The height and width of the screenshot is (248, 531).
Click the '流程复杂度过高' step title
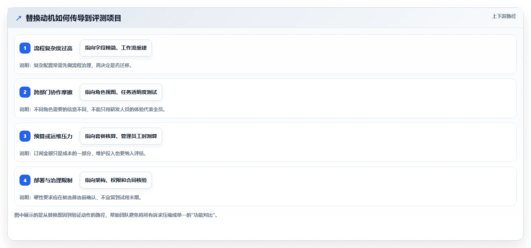(x=53, y=48)
